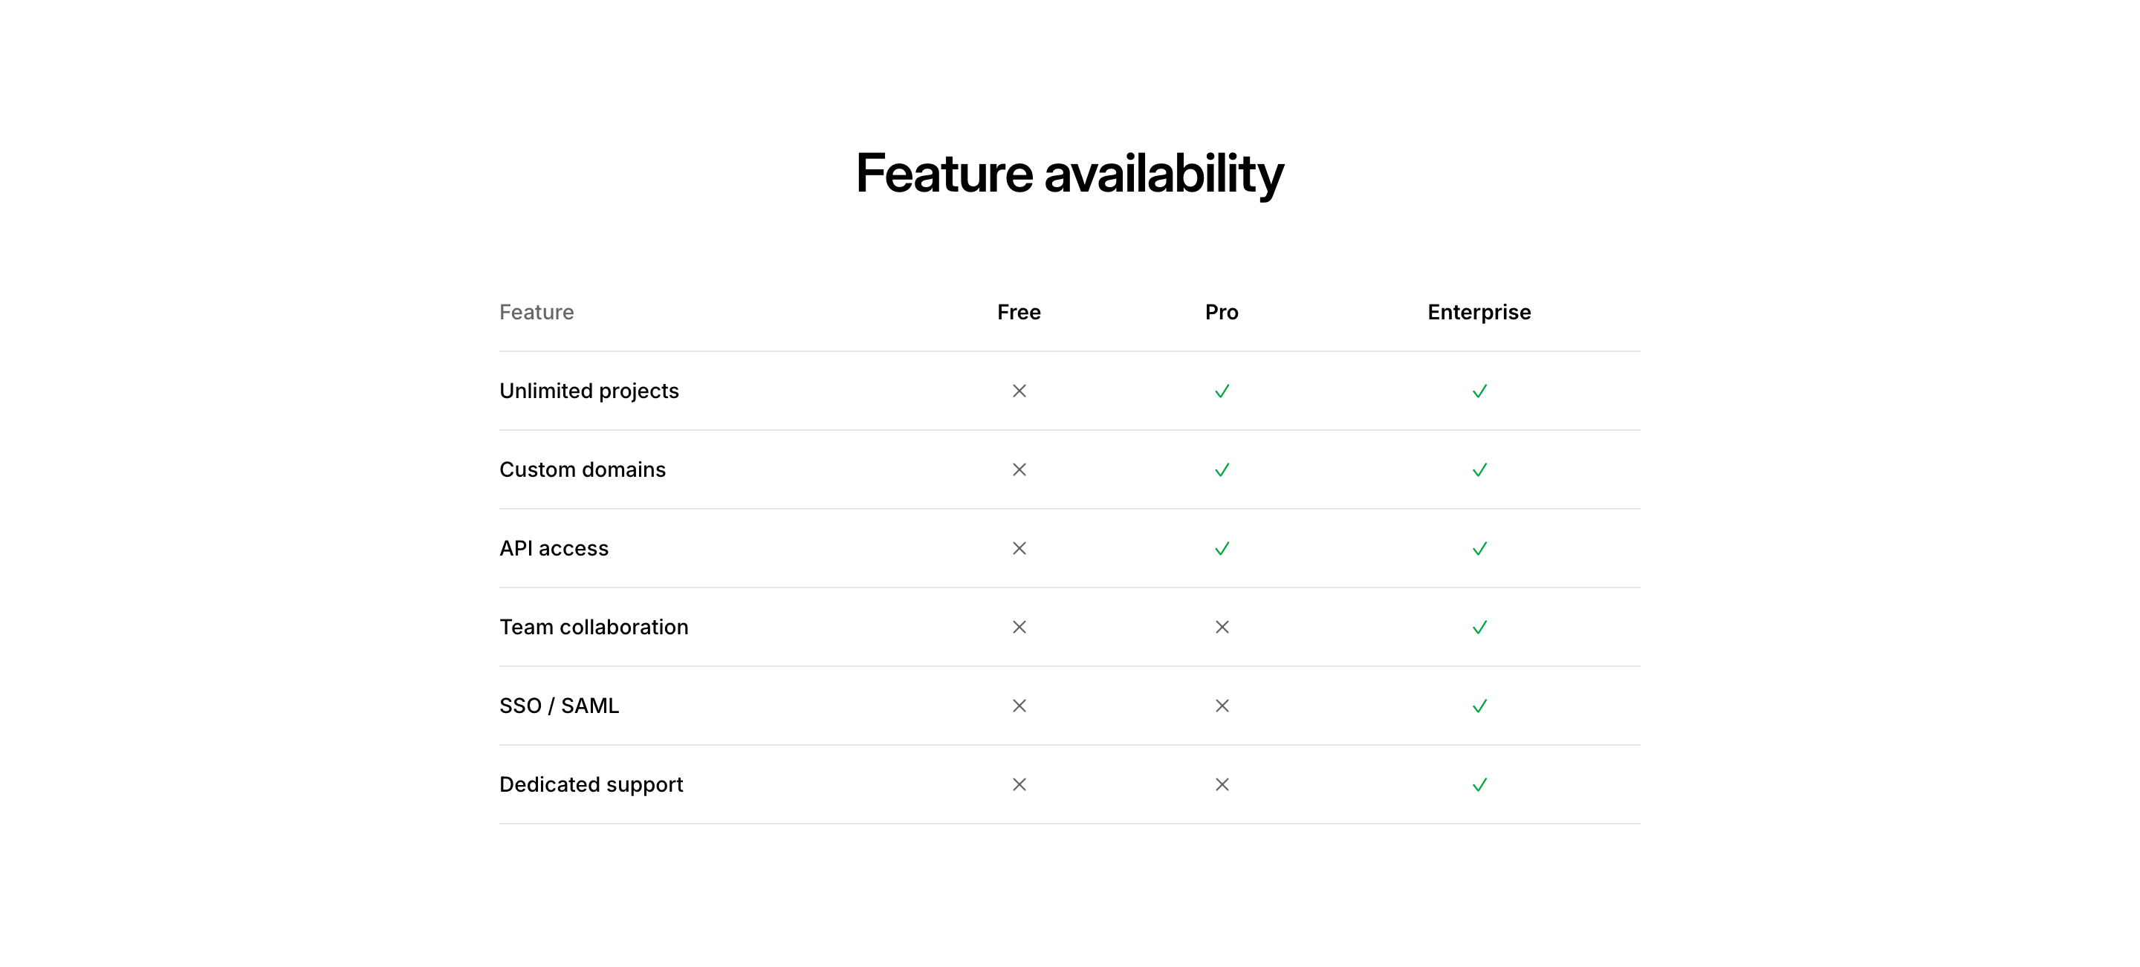Click the Pro cross for SSO / SAML

(x=1221, y=706)
